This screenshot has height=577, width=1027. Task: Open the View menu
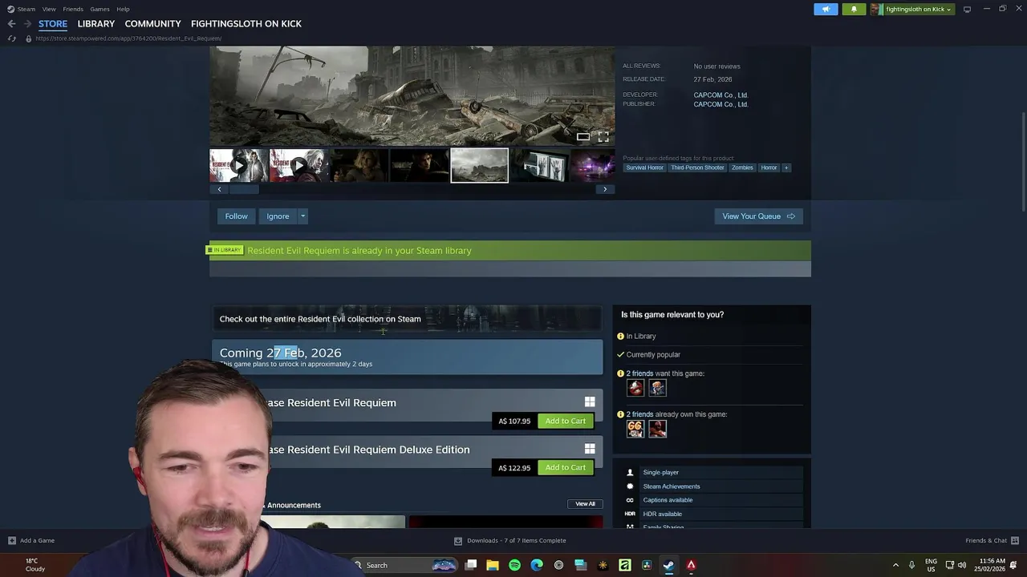coord(49,9)
